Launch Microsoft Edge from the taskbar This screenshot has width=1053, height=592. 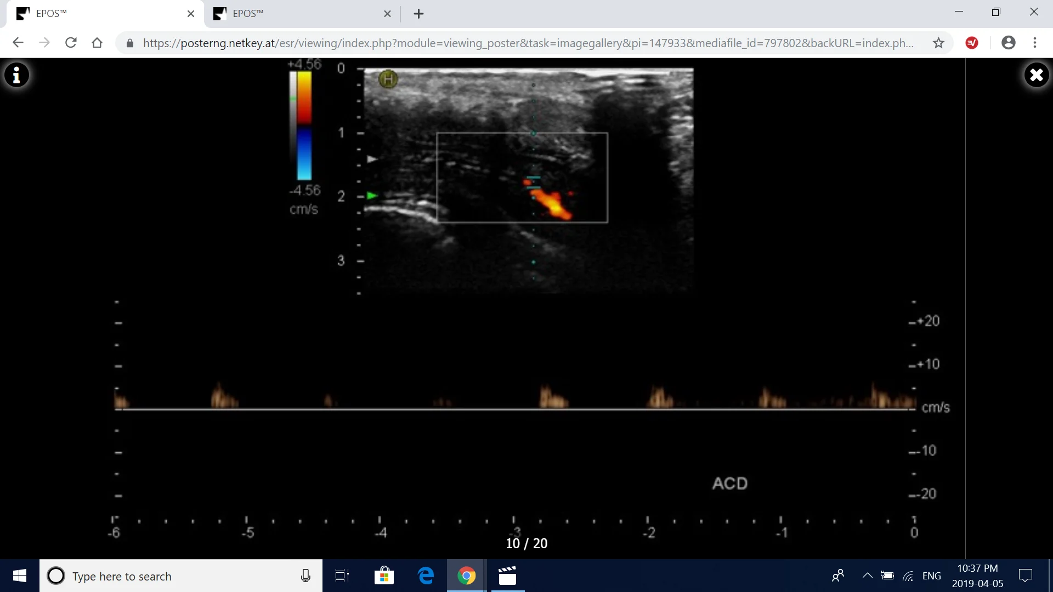point(426,576)
